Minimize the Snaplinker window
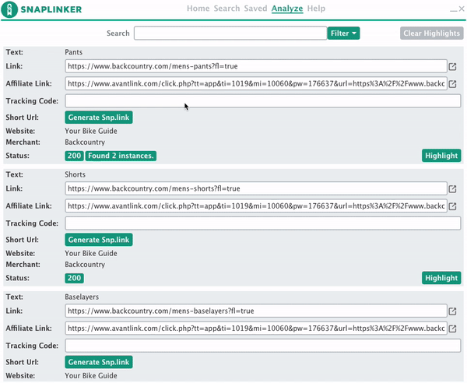 pyautogui.click(x=453, y=9)
